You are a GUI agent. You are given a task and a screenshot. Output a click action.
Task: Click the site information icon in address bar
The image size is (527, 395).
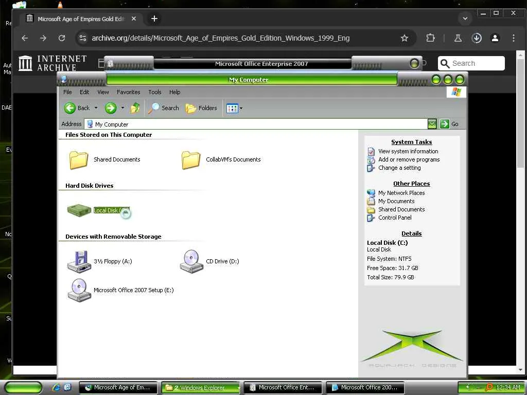pos(83,38)
